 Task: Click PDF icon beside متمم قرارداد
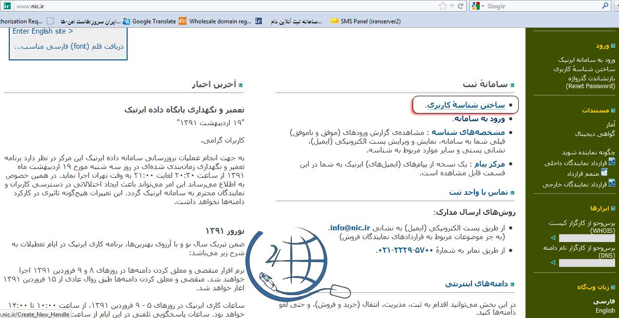click(604, 172)
